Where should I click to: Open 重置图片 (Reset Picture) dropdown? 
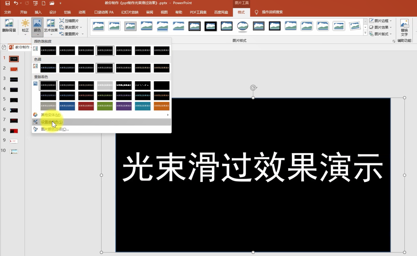(71, 34)
